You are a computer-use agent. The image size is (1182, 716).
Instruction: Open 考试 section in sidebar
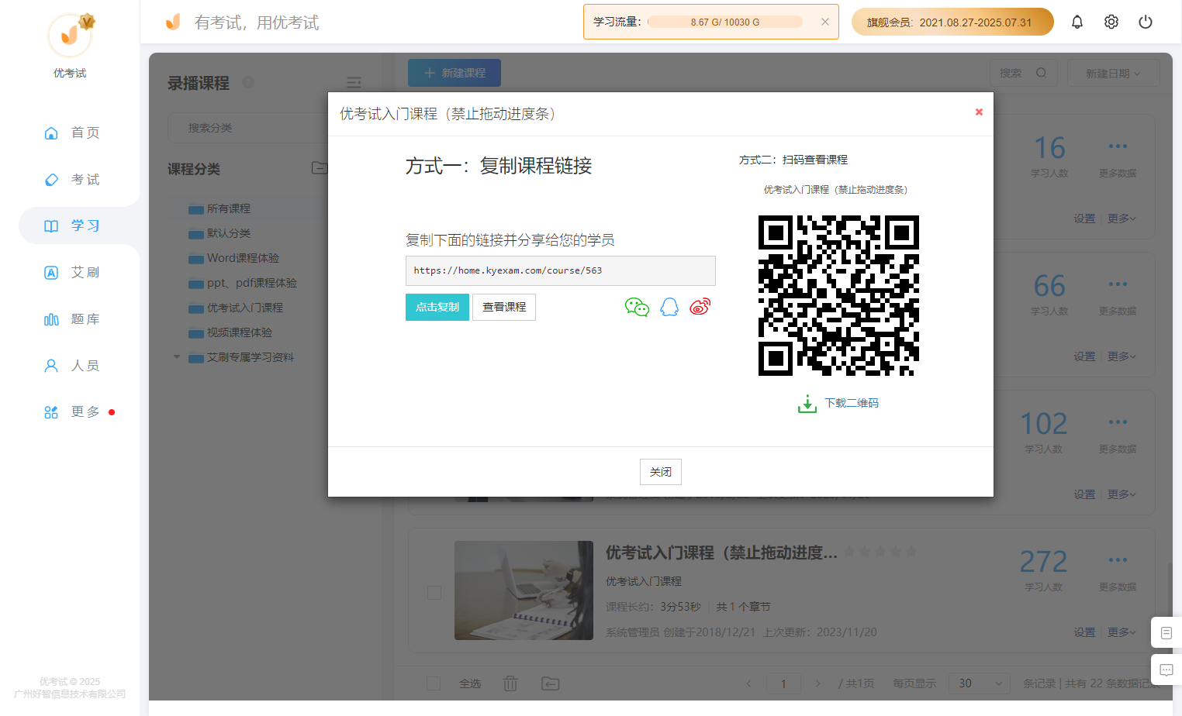tap(71, 179)
